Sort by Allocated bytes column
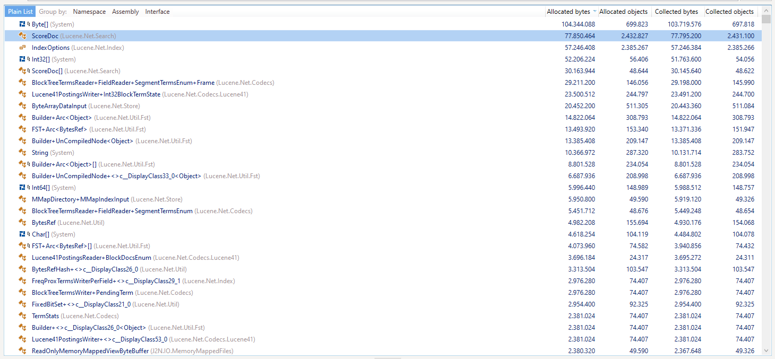 click(568, 12)
